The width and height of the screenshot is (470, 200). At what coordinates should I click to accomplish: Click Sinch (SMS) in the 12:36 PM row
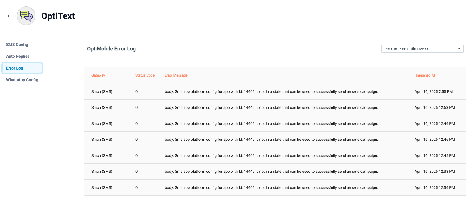pos(102,188)
